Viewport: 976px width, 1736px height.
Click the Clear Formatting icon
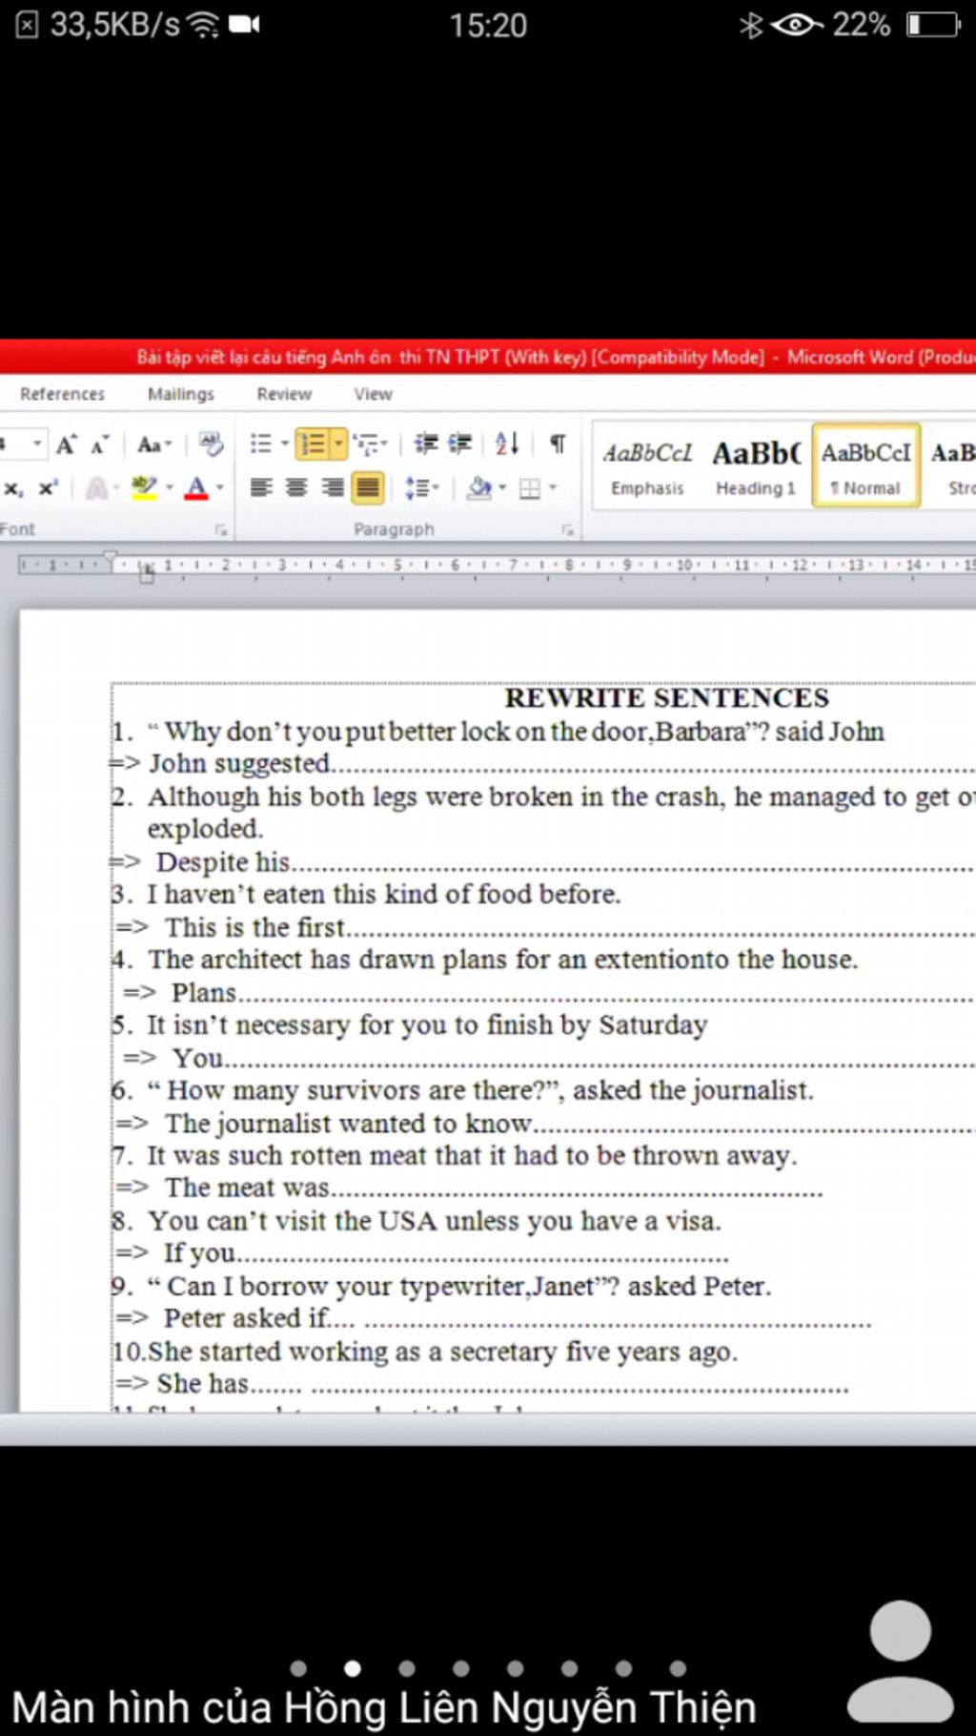coord(211,444)
